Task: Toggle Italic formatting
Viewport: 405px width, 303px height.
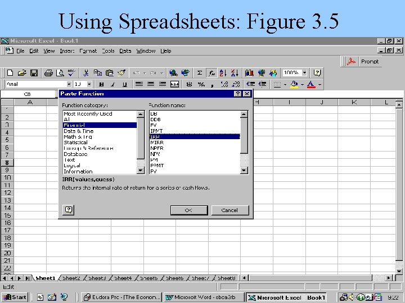Action: (113, 84)
